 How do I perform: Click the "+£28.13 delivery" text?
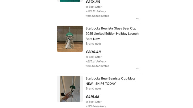coord(96,11)
